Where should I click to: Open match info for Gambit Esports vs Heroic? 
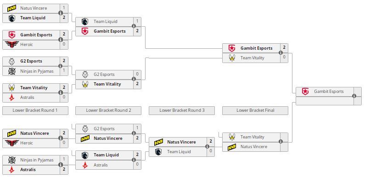[61, 40]
